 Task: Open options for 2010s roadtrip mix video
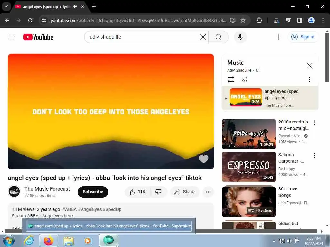click(315, 123)
